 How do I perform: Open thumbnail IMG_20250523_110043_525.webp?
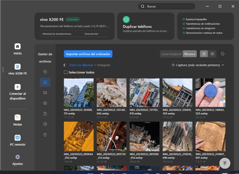(x=210, y=93)
